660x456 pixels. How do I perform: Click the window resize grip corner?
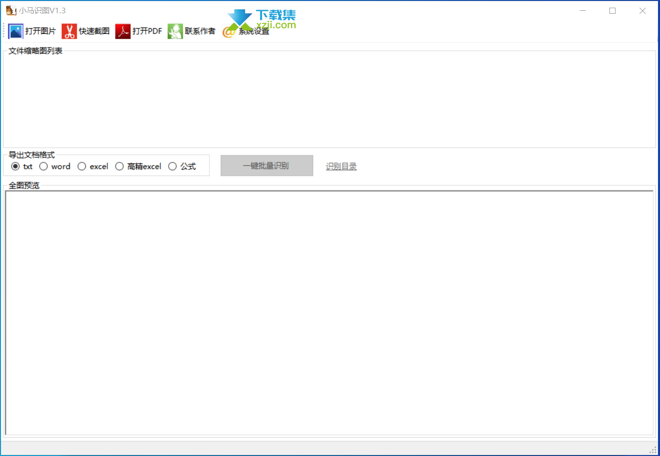click(653, 449)
